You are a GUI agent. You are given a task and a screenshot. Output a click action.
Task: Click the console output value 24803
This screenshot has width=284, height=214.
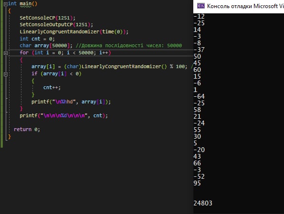pos(203,203)
